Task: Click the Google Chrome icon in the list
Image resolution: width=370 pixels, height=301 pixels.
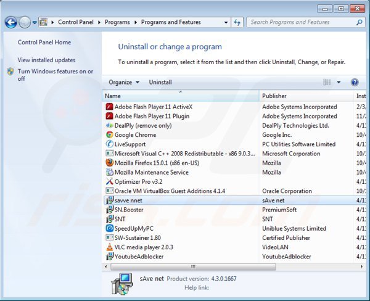Action: 109,135
